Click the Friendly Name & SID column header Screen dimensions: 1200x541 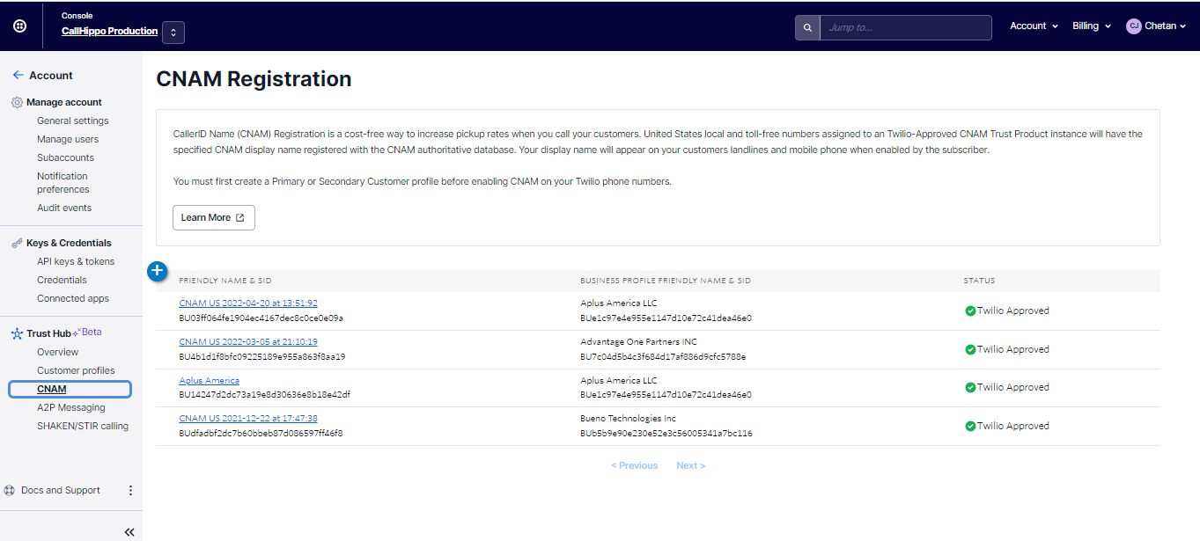(x=225, y=281)
